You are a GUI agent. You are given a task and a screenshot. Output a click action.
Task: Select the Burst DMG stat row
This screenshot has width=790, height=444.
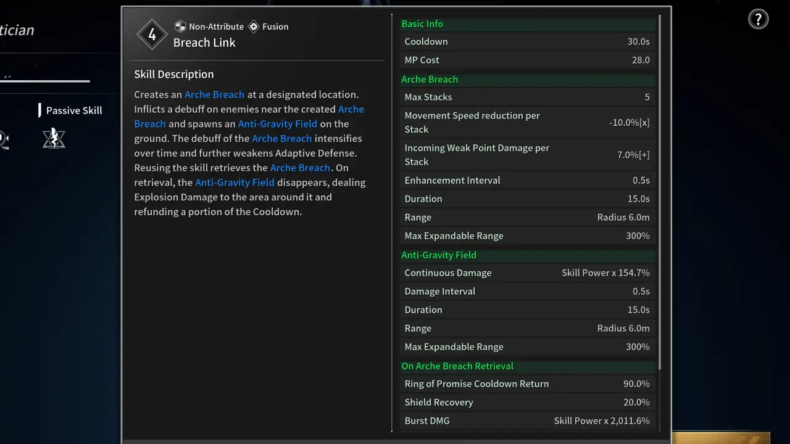tap(527, 421)
